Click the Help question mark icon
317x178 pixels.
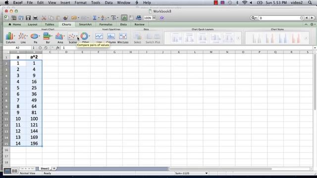click(x=161, y=18)
